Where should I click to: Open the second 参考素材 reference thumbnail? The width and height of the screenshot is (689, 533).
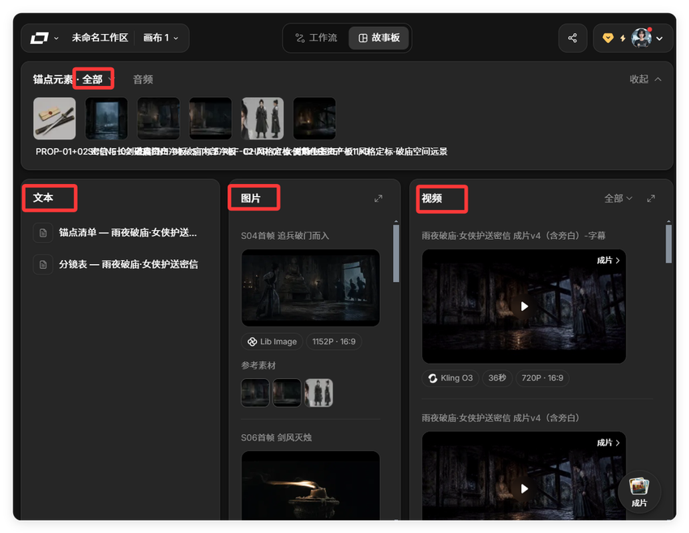pos(287,393)
